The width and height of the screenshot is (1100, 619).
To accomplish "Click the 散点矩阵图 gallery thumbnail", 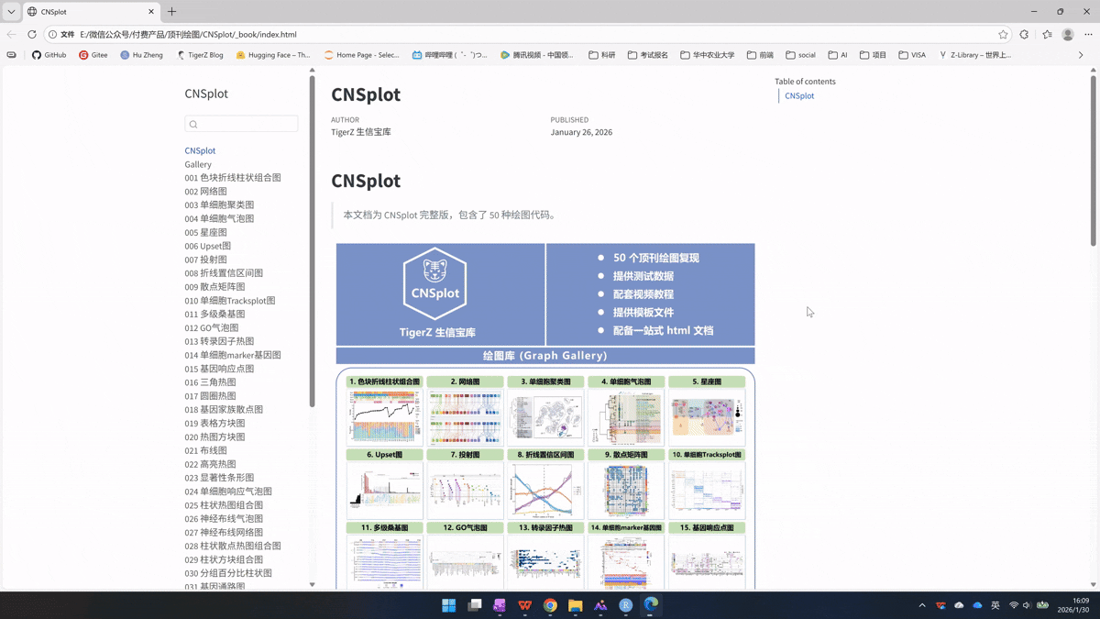I will coord(626,491).
